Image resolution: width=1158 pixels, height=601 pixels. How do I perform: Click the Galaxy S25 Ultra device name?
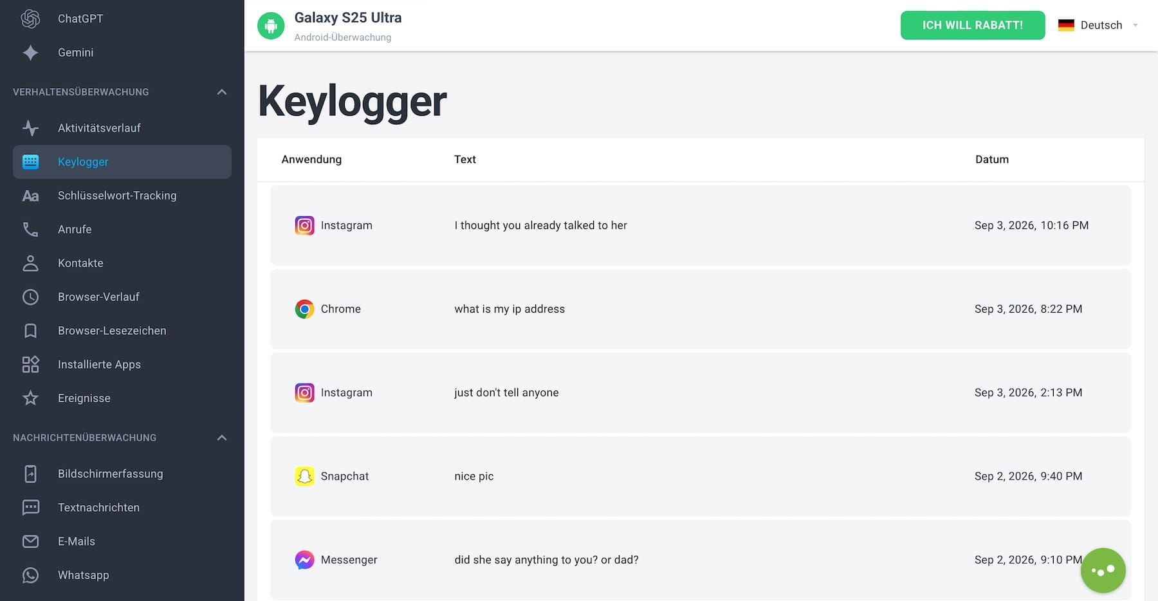348,18
